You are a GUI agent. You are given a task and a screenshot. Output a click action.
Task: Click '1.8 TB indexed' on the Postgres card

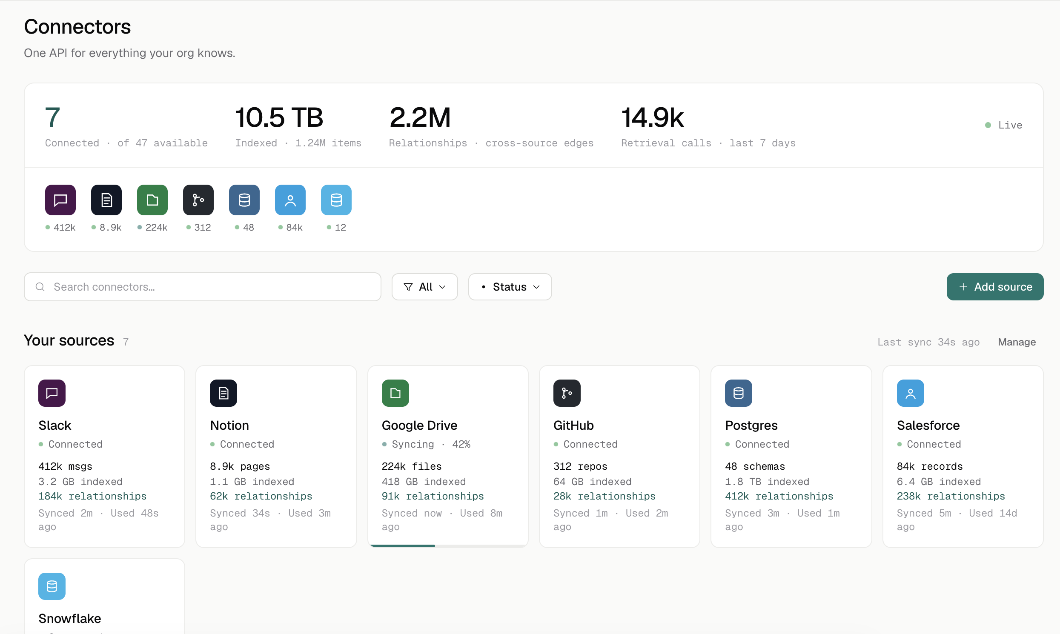point(767,482)
